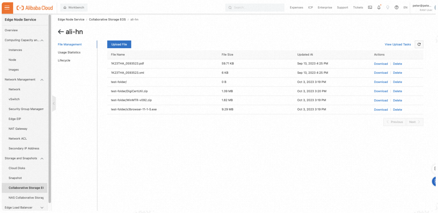Open the orange hamburger menu
438x213 pixels.
point(7,8)
